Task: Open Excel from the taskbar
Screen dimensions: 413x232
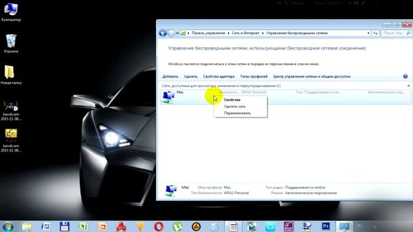Action: coord(83,226)
